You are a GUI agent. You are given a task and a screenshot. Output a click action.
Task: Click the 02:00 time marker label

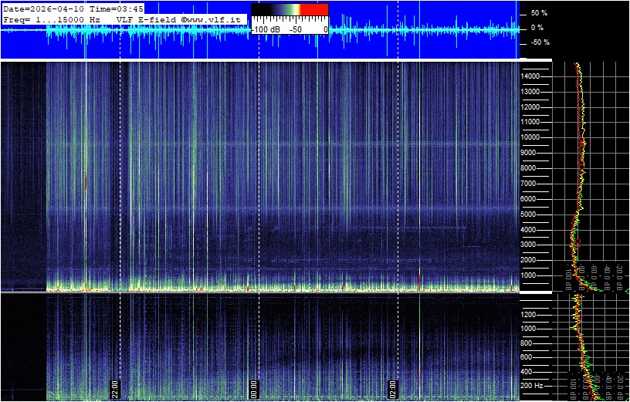(393, 387)
